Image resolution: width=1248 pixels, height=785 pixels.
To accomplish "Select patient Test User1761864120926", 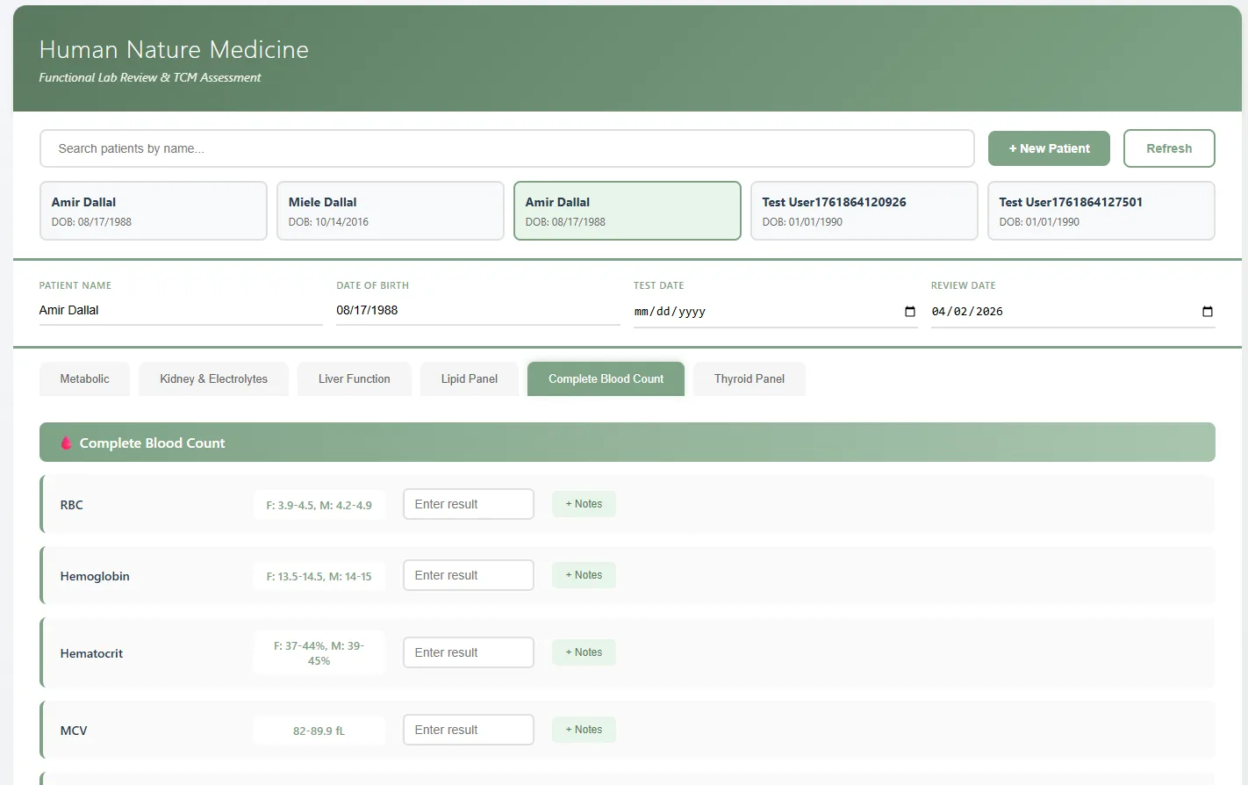I will point(864,211).
